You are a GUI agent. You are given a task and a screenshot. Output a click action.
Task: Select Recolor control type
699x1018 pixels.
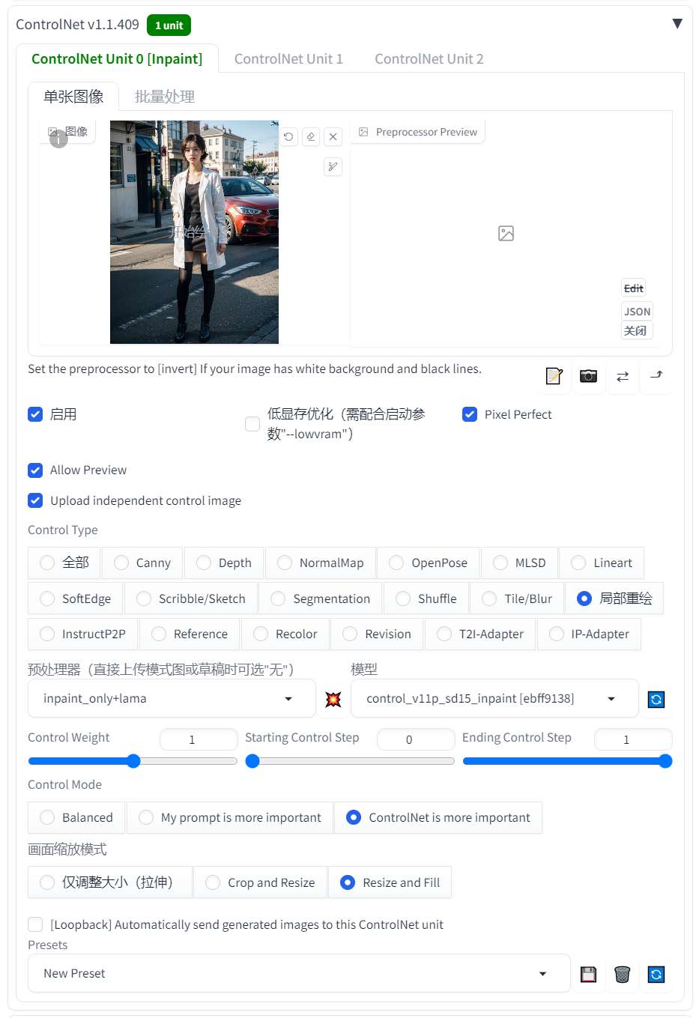pyautogui.click(x=285, y=634)
